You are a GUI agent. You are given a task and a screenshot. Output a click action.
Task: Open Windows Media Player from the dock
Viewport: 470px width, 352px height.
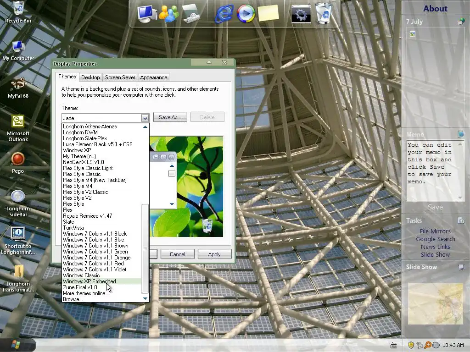246,14
